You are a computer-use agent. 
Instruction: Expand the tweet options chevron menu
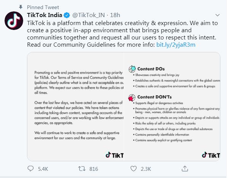point(217,15)
